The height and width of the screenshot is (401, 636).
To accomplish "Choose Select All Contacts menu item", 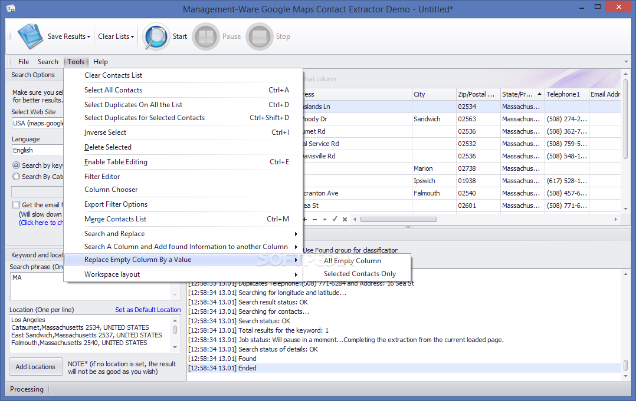I will pyautogui.click(x=183, y=90).
